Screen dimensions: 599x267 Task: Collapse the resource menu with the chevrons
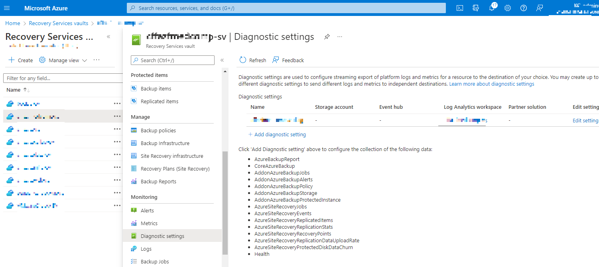[x=222, y=60]
